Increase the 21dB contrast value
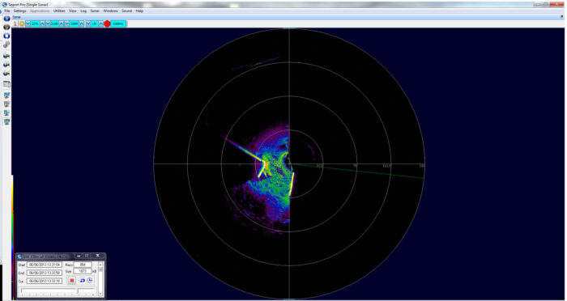 [x=61, y=23]
